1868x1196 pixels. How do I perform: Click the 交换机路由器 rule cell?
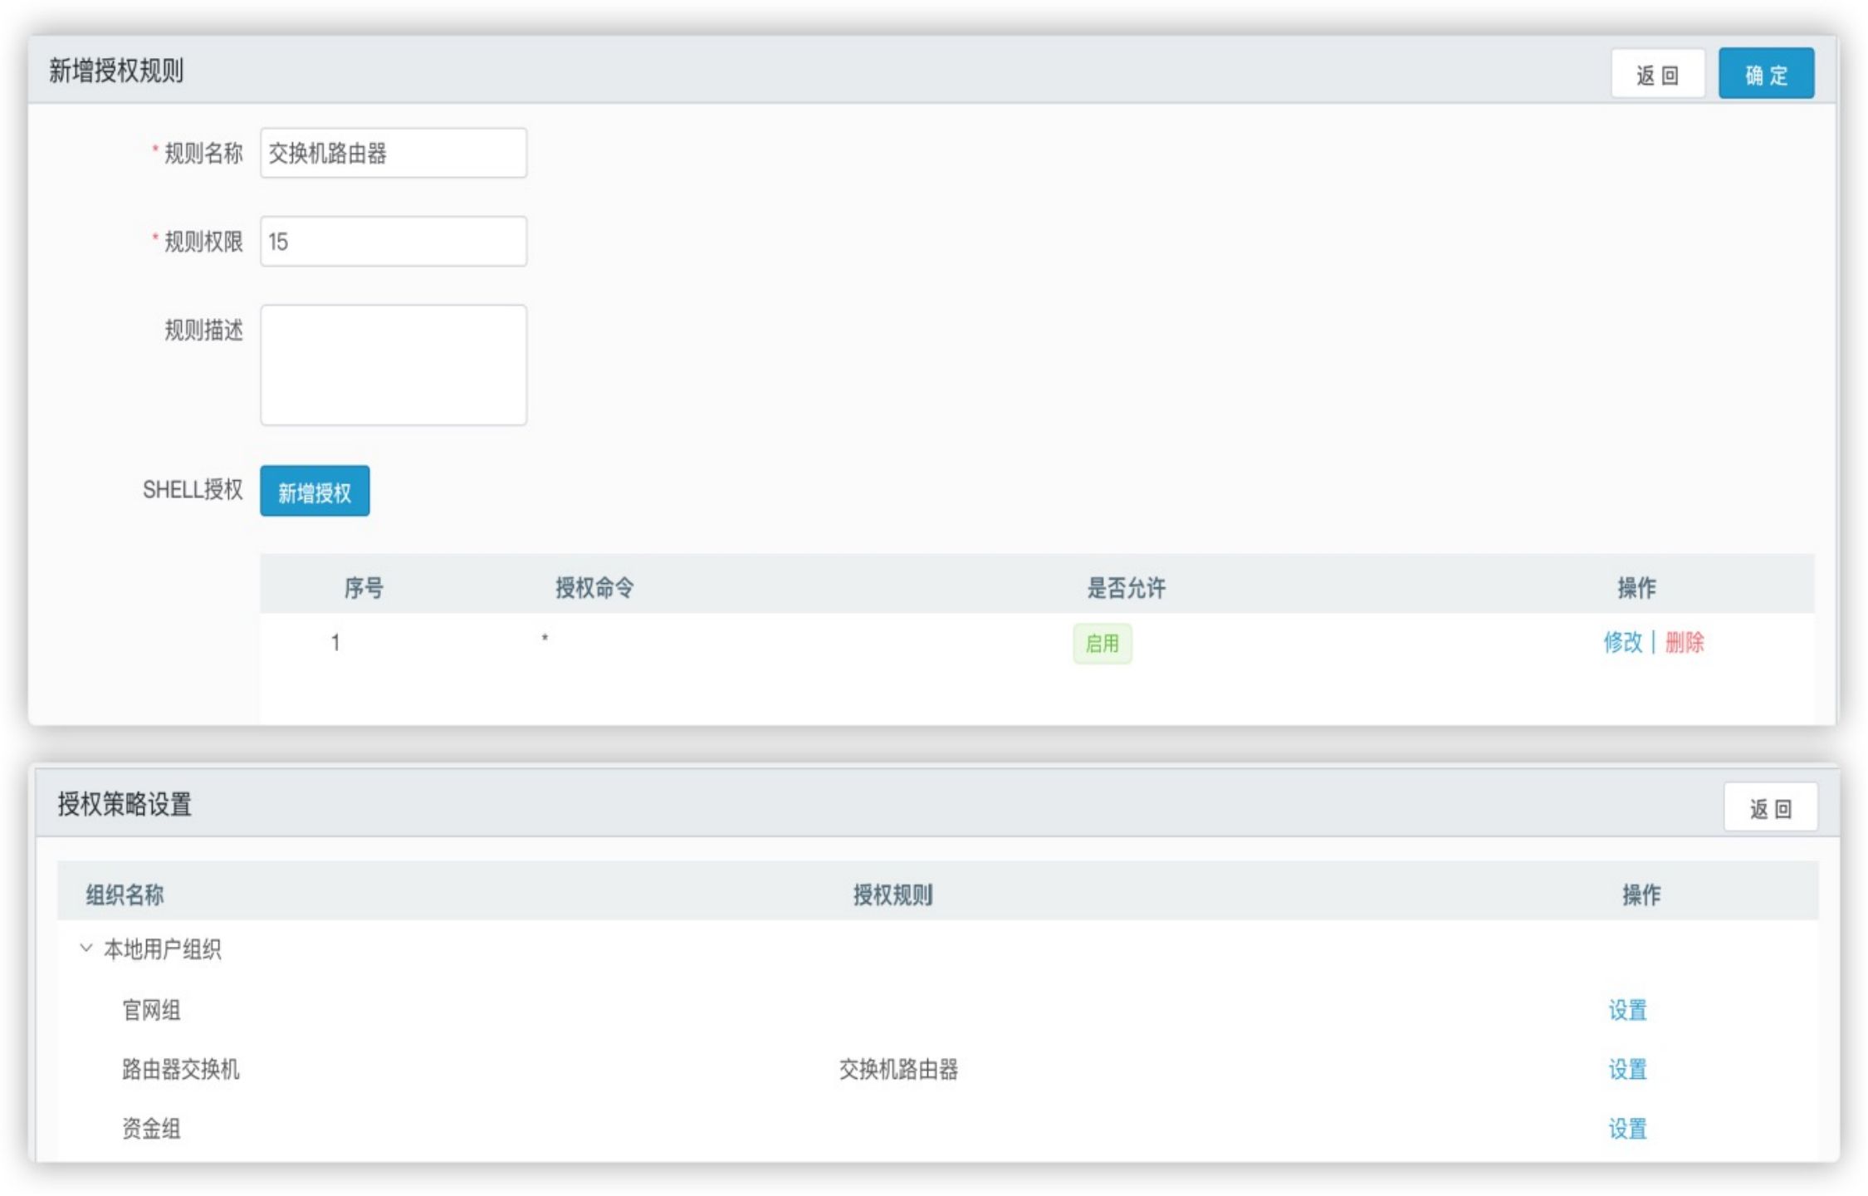(898, 1069)
